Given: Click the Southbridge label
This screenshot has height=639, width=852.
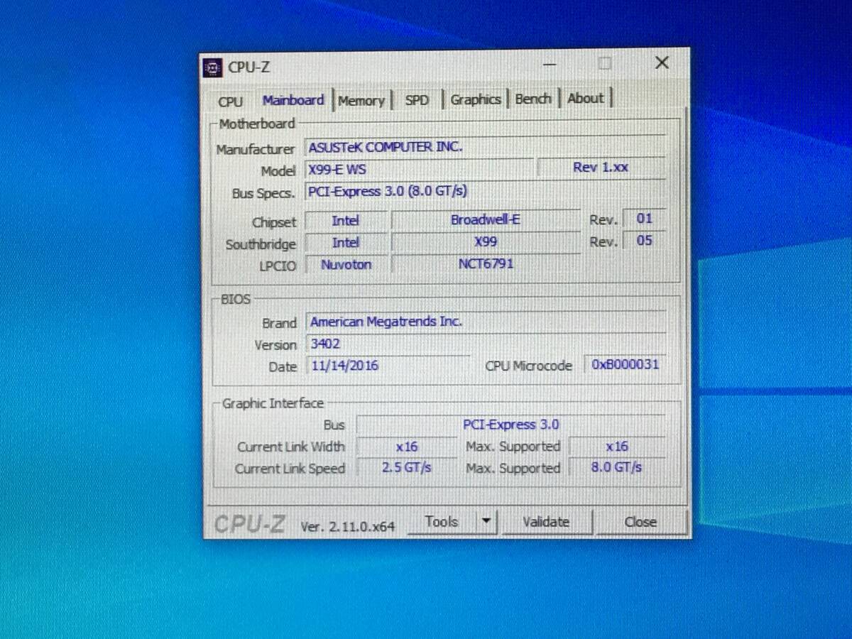Looking at the screenshot, I should (x=261, y=244).
